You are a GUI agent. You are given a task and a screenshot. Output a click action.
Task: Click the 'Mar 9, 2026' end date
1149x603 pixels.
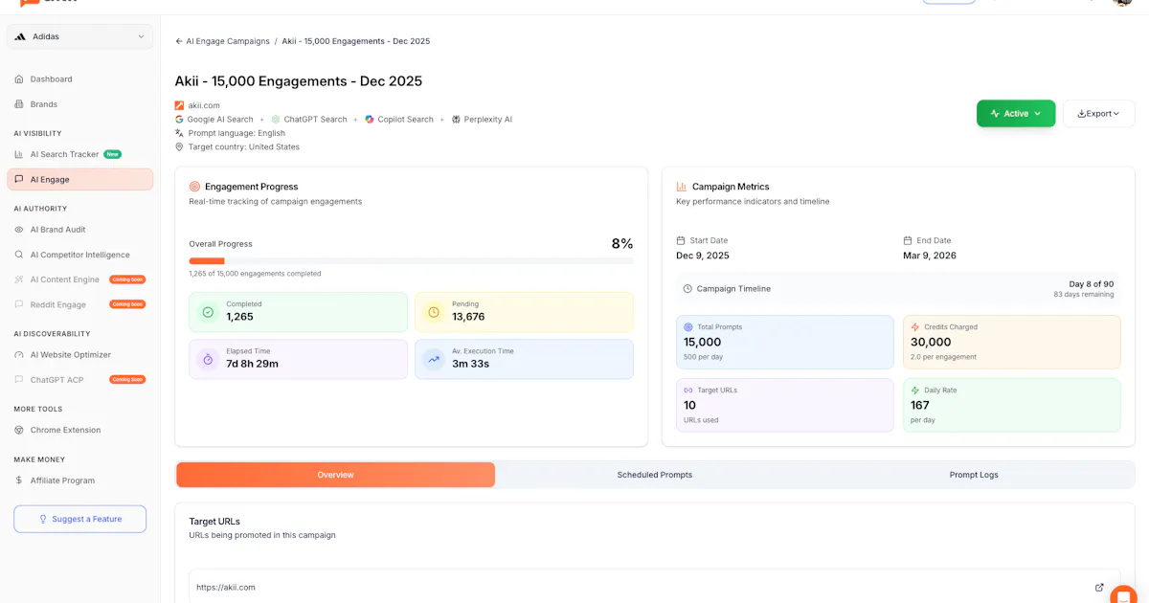coord(930,256)
